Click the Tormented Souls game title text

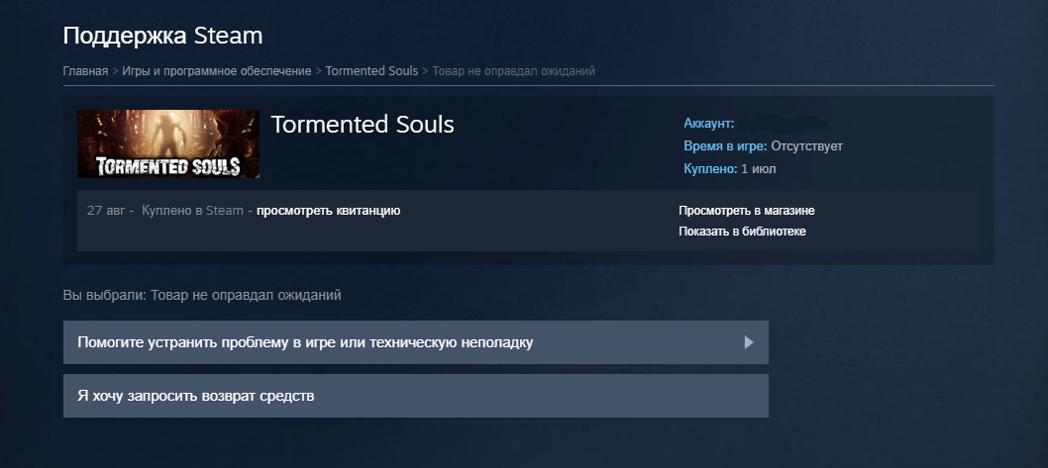click(x=363, y=125)
